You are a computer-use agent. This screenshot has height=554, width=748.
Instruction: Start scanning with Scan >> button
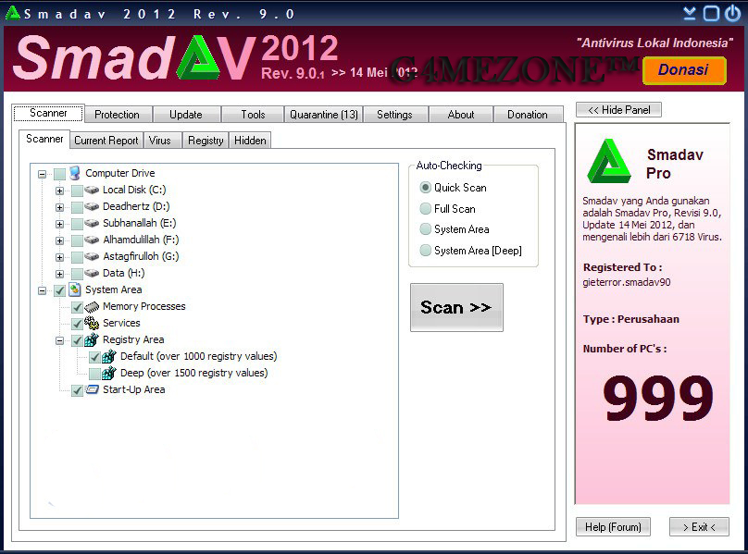pos(456,307)
